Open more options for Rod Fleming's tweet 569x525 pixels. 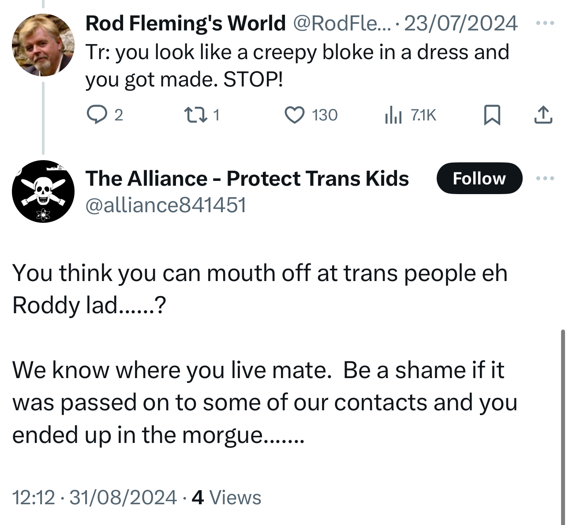click(x=545, y=23)
